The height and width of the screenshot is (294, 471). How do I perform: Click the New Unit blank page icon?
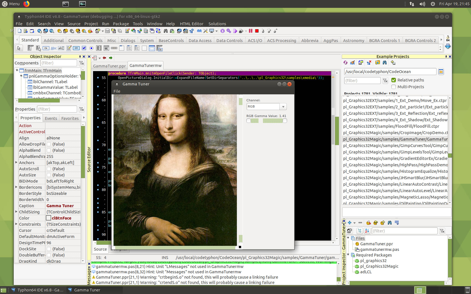(x=20, y=31)
